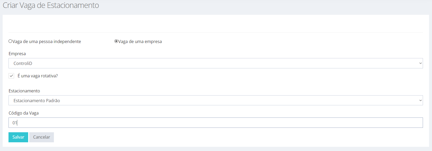Click the "Empresa" field label
This screenshot has height=151, width=432.
pyautogui.click(x=17, y=54)
